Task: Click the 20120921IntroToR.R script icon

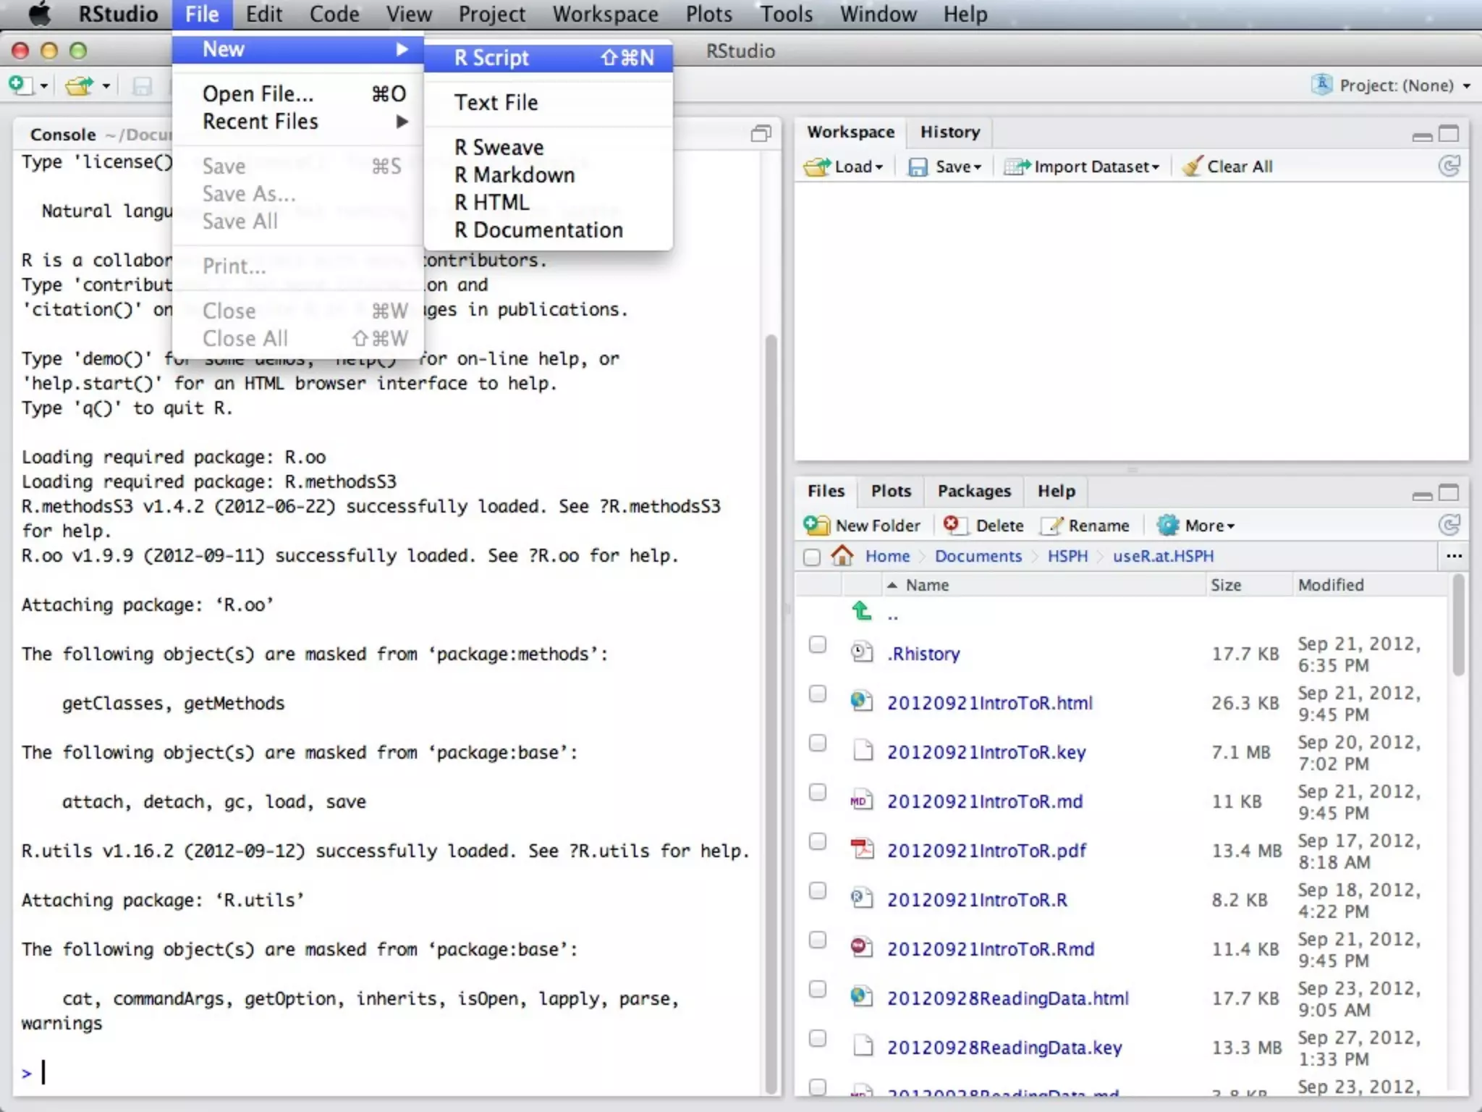Action: (861, 898)
